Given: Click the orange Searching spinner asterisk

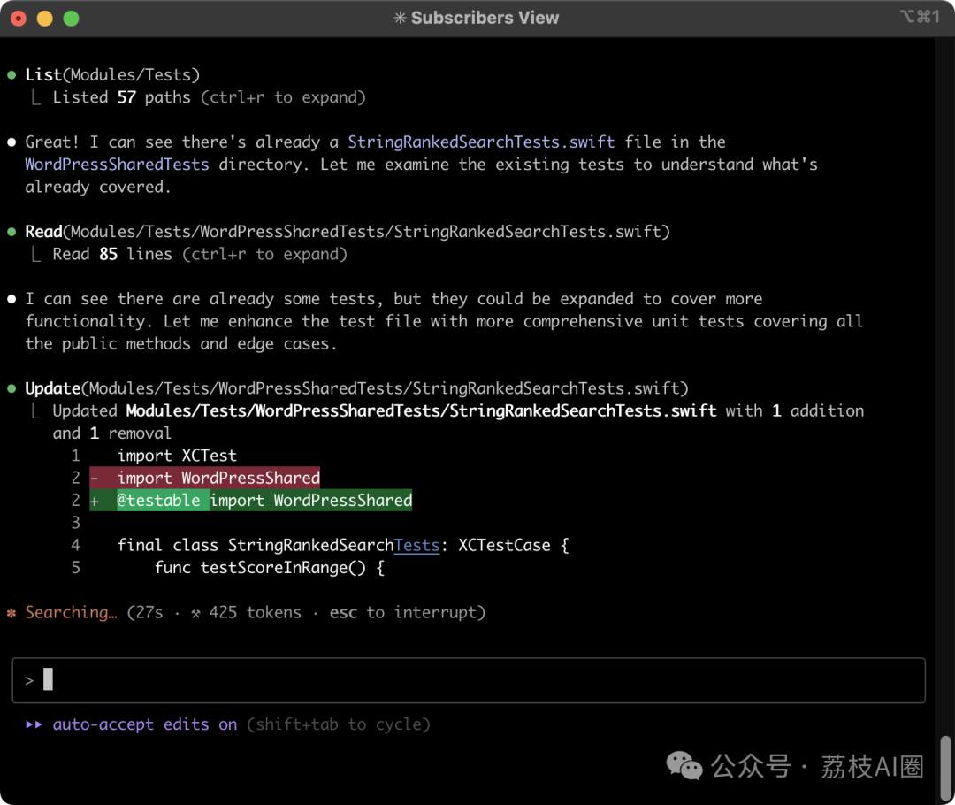Looking at the screenshot, I should click(11, 613).
